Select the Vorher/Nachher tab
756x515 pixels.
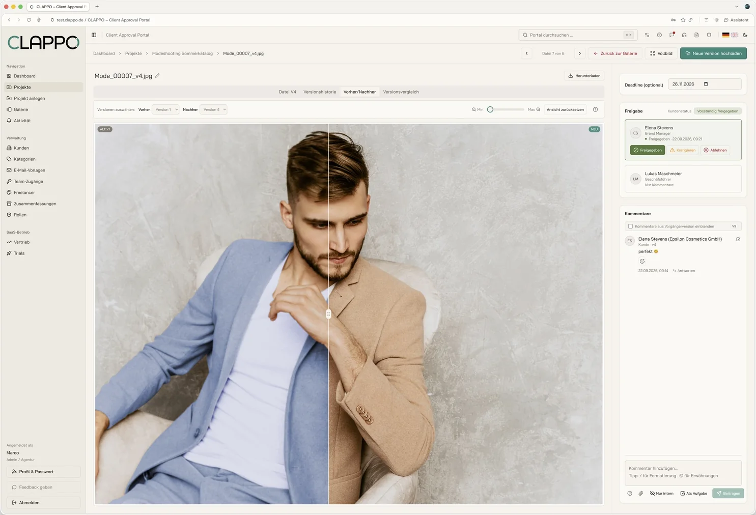[359, 92]
